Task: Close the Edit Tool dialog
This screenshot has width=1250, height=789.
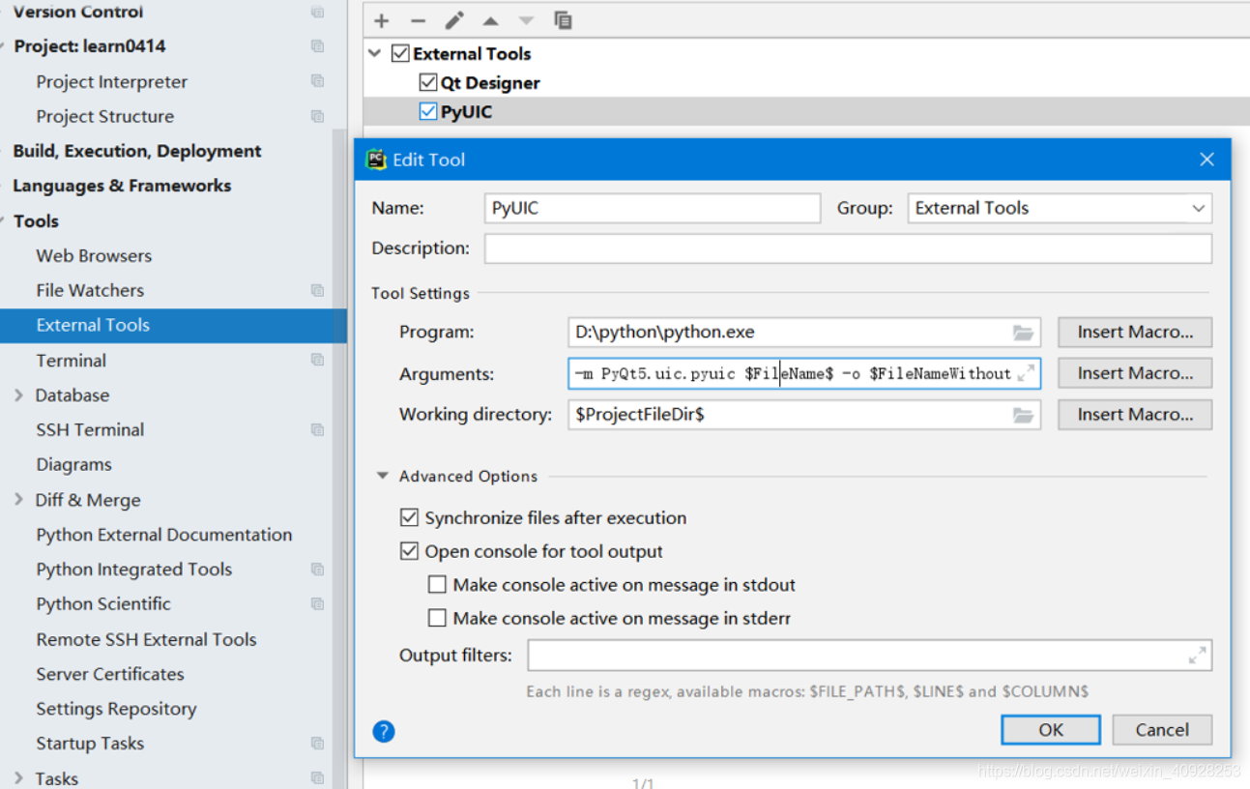Action: [1206, 160]
